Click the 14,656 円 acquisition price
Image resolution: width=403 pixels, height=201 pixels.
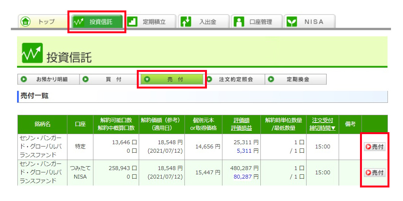click(x=208, y=146)
